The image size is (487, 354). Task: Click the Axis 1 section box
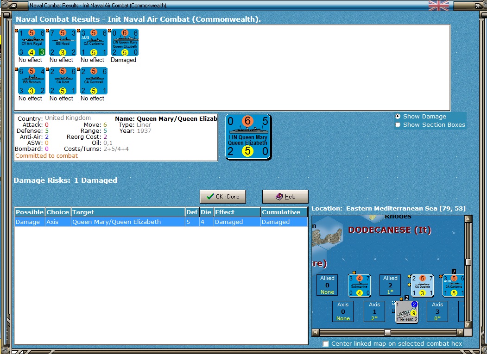coord(374,311)
